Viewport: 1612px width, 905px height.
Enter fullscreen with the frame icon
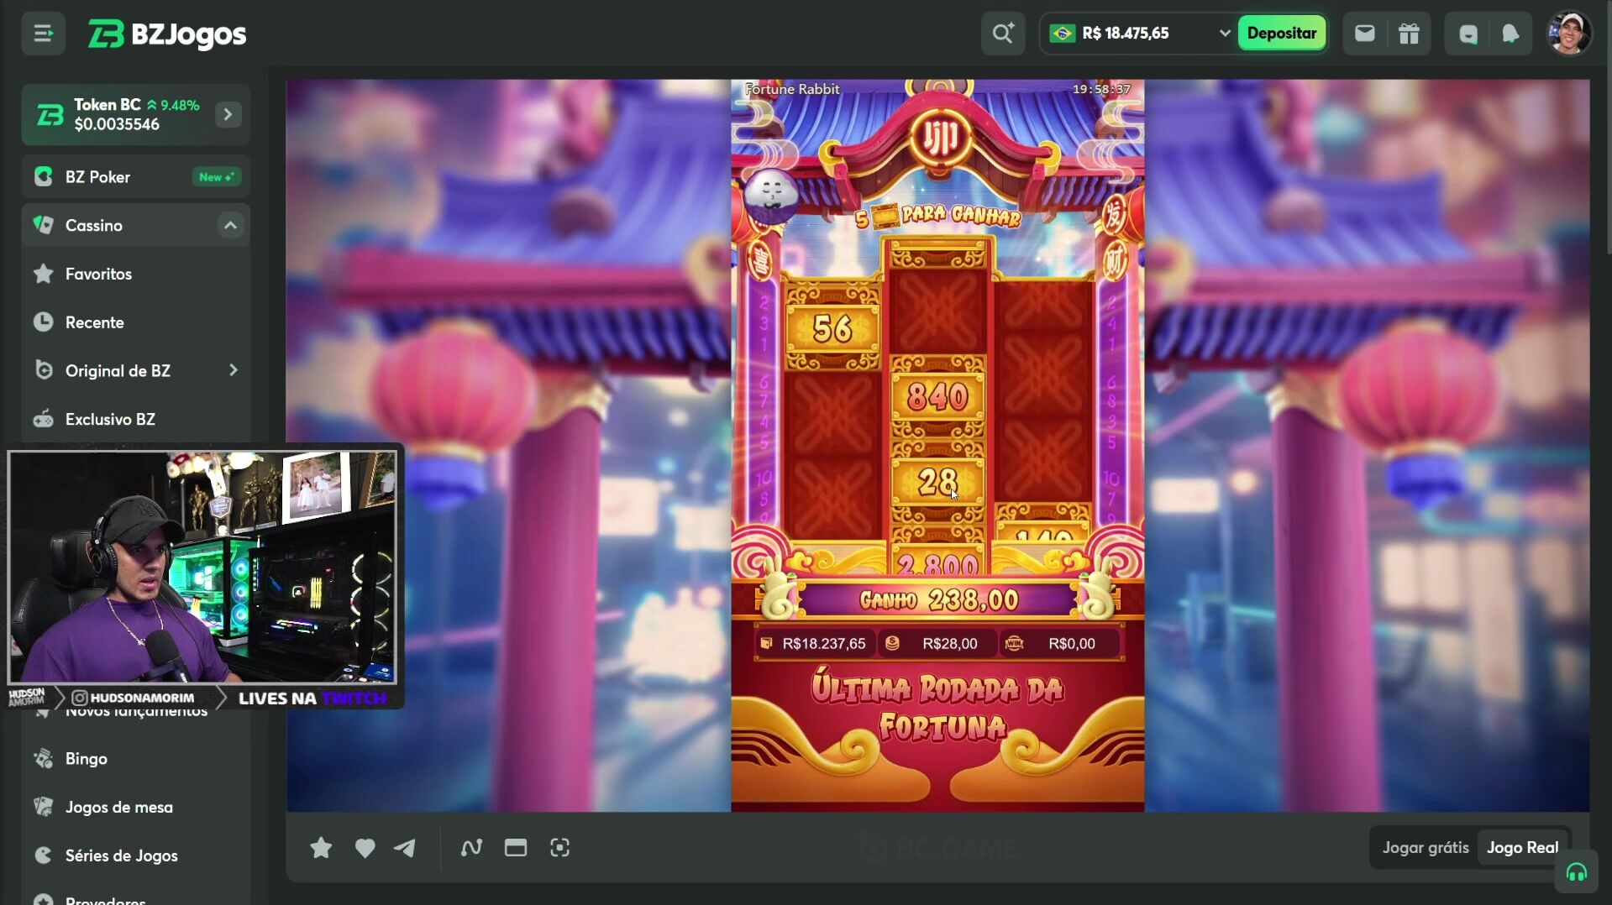pos(559,848)
